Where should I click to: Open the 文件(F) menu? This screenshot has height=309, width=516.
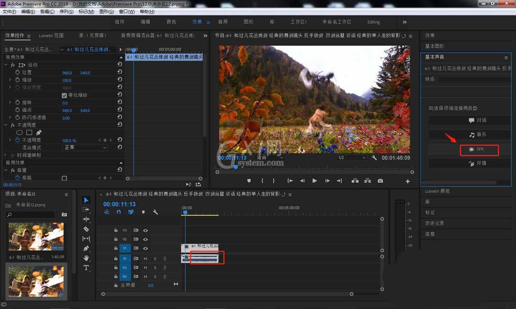9,12
